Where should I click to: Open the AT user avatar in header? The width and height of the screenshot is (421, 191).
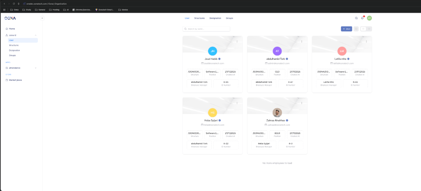tap(369, 18)
